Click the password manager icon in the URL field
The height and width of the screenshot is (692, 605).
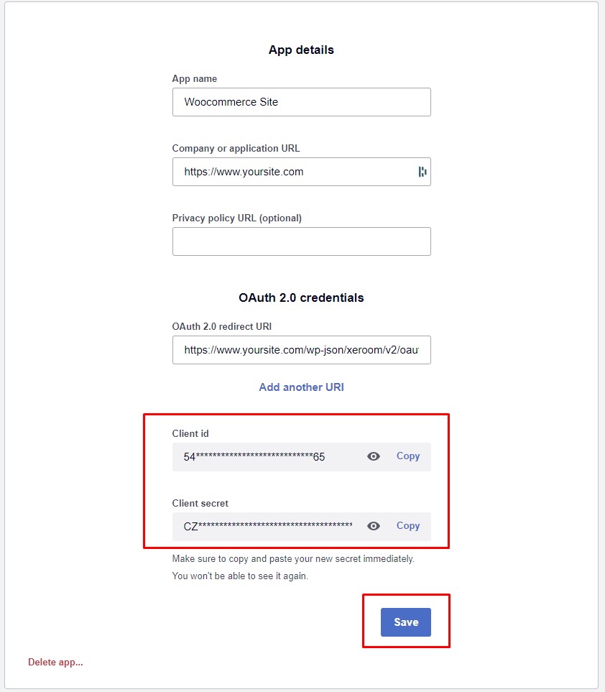click(x=422, y=172)
